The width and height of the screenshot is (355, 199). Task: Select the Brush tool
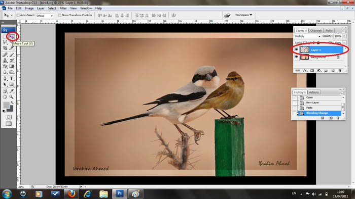coord(12,55)
